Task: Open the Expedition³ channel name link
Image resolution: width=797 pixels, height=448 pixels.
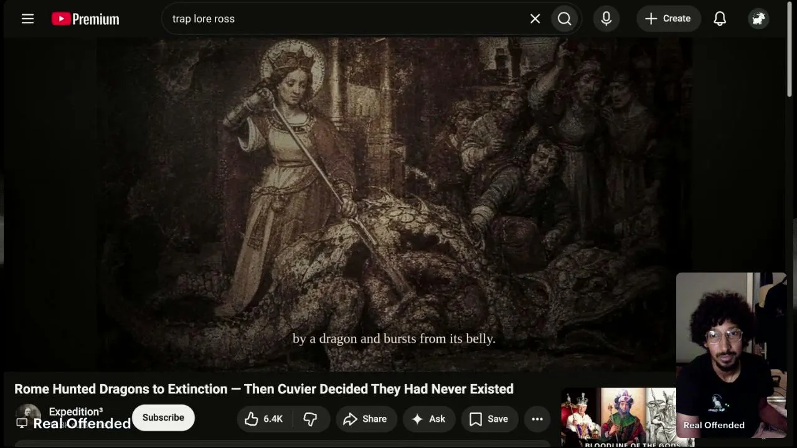Action: tap(76, 412)
